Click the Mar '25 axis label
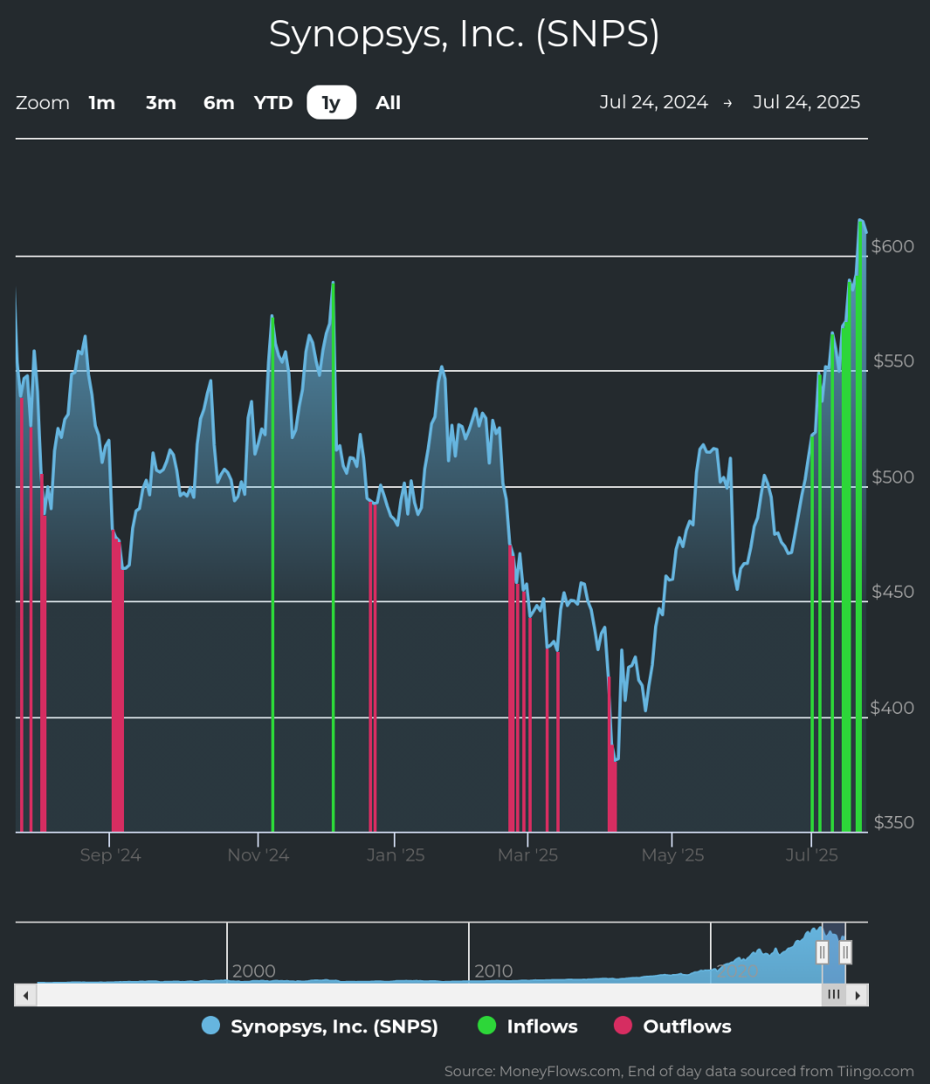The height and width of the screenshot is (1084, 930). coord(527,854)
